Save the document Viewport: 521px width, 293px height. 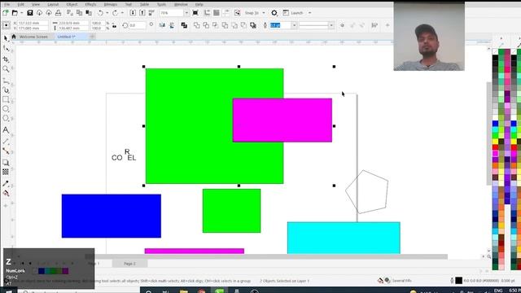coord(30,13)
